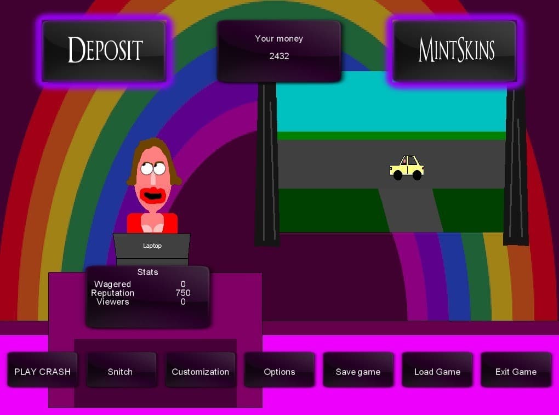Click the Wagered stat label

pos(112,284)
